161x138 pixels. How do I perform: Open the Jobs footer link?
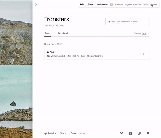[82, 133]
